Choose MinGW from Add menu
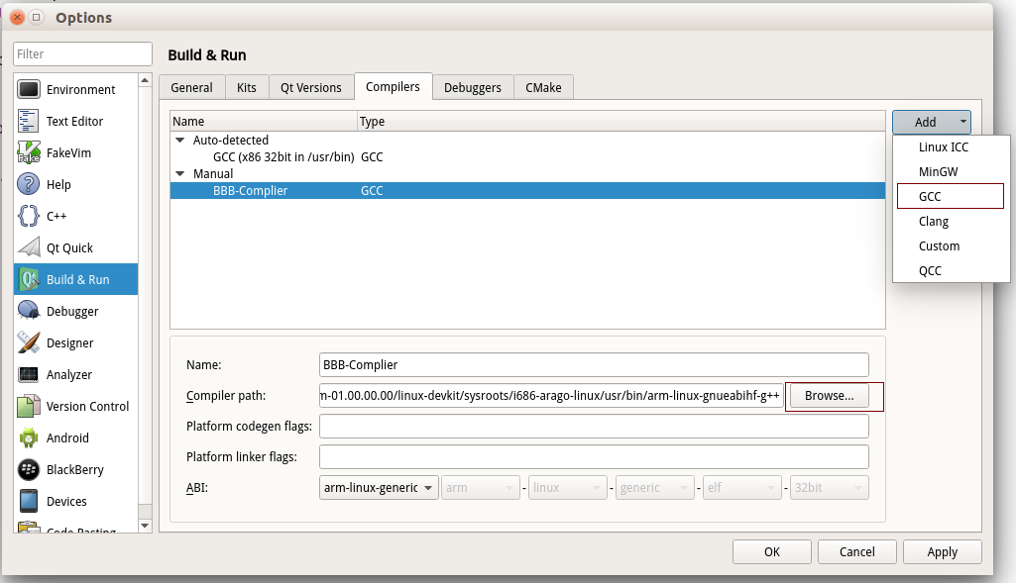 (x=951, y=172)
